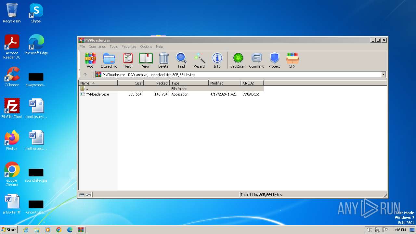
Task: Show archive Info
Action: 217,60
